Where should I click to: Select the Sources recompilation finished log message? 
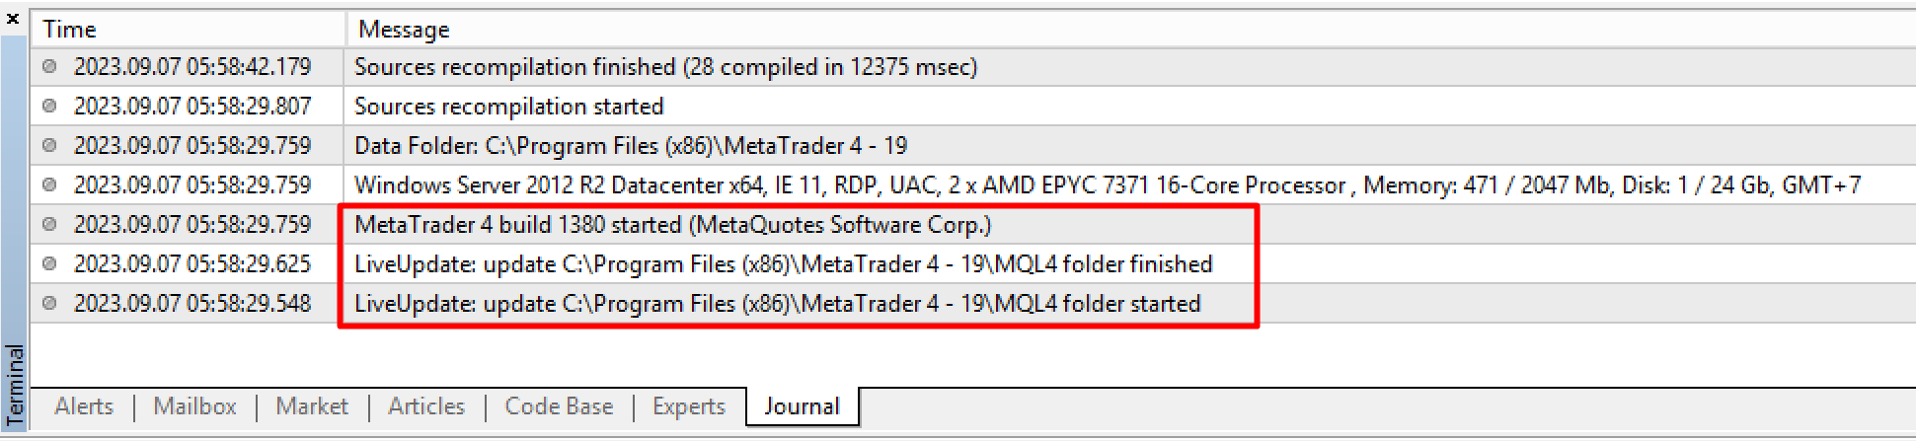(665, 66)
